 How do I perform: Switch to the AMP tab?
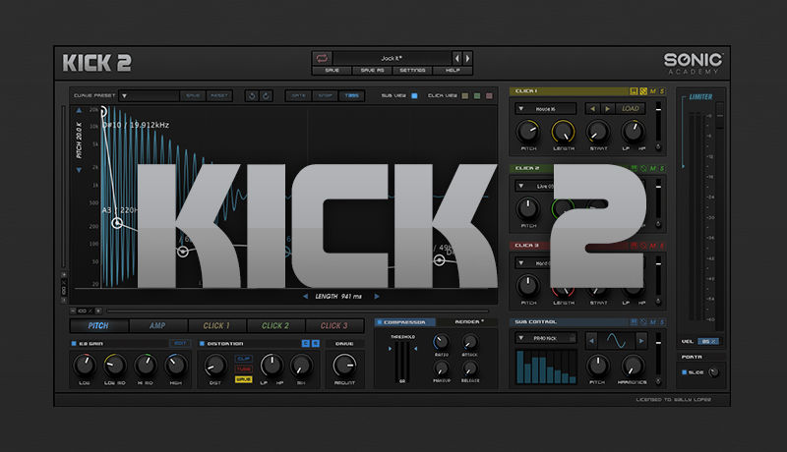(157, 325)
